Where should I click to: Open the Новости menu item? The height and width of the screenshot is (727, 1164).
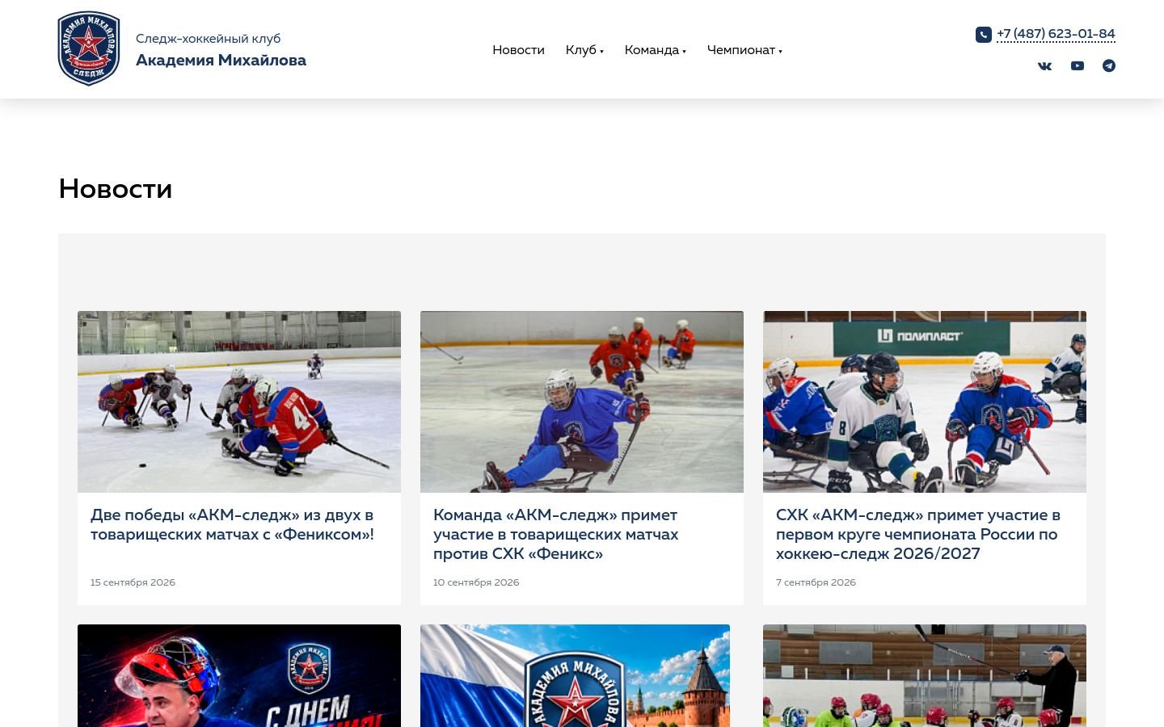(518, 50)
